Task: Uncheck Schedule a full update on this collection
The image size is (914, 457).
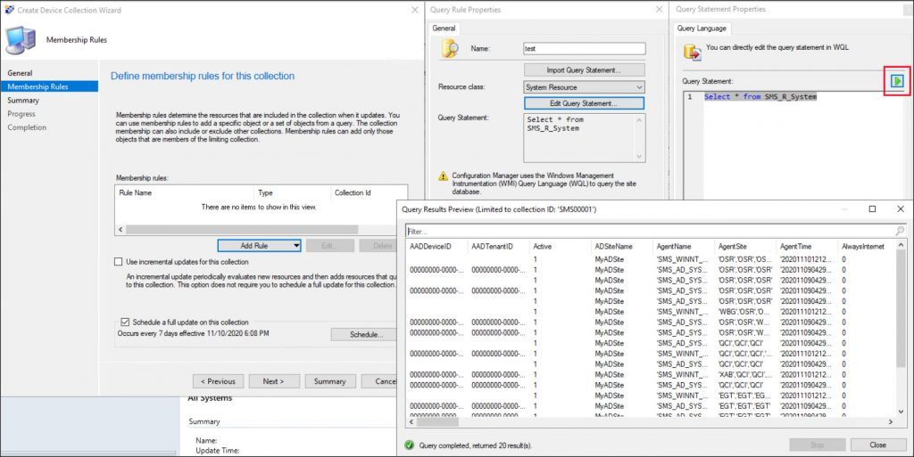Action: pos(125,322)
